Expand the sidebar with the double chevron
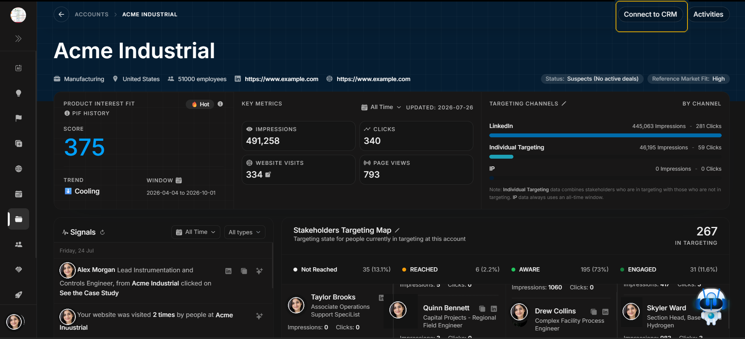Viewport: 745px width, 339px height. (x=18, y=38)
